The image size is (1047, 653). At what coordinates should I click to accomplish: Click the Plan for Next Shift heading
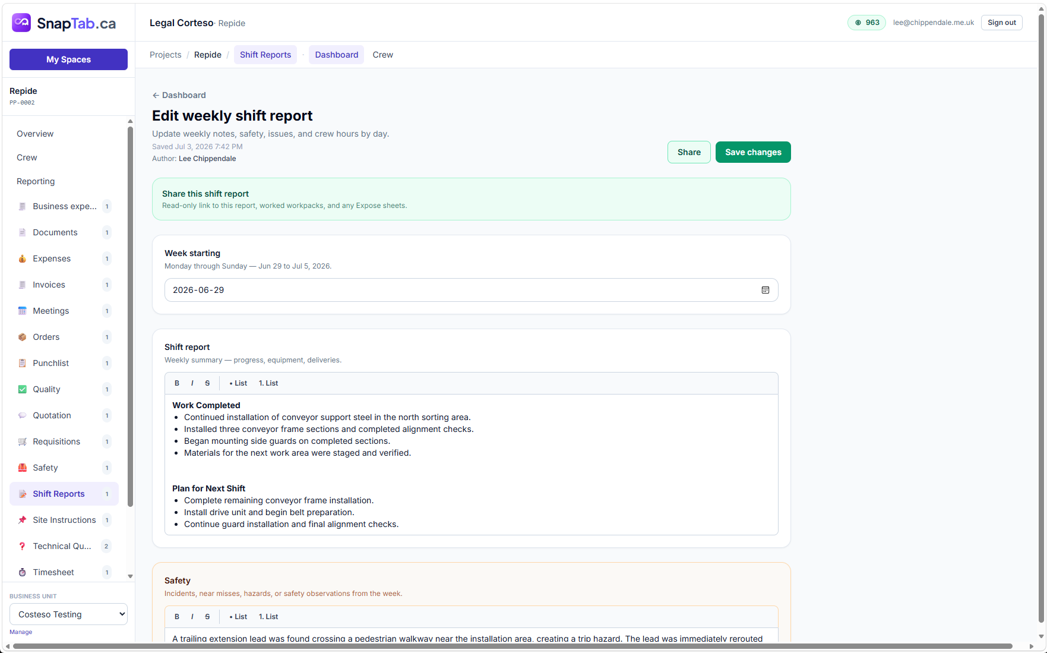pos(208,488)
